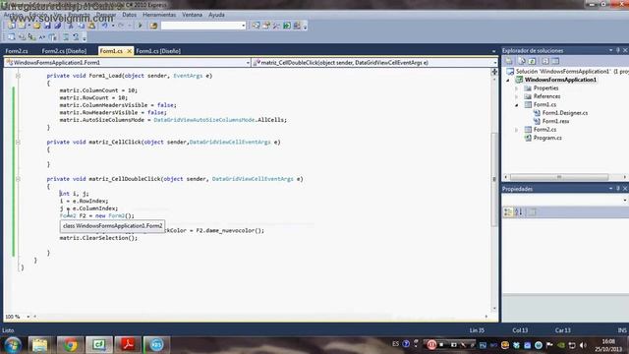Viewport: 629px width, 354px height.
Task: Open the Ventana menu
Action: click(193, 15)
